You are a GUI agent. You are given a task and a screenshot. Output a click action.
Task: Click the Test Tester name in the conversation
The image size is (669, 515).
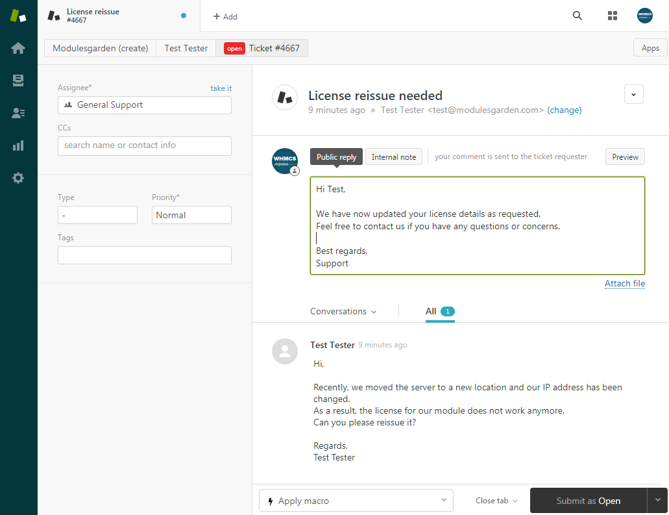(332, 345)
